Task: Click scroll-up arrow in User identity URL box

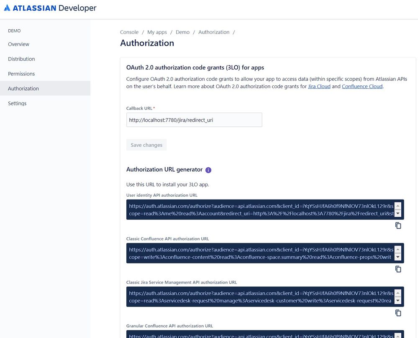Action: 398,206
